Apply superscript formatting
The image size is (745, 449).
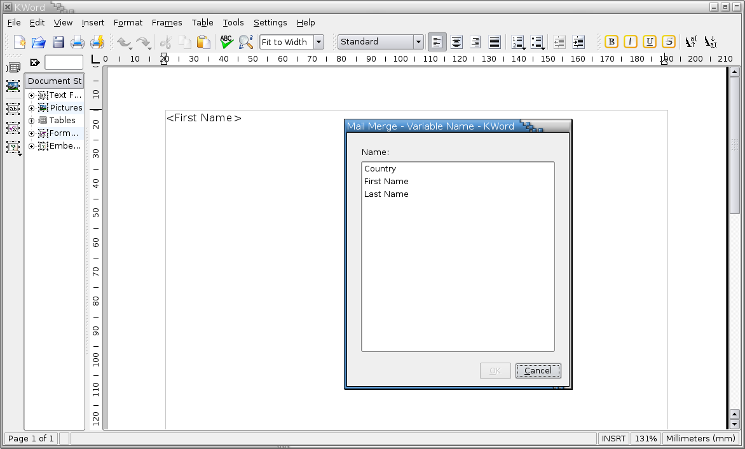(691, 41)
